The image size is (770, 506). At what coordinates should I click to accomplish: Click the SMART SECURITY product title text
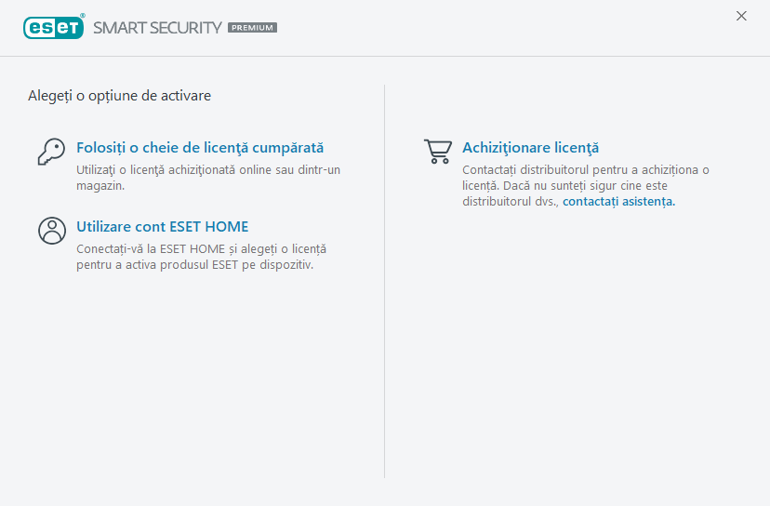point(157,28)
